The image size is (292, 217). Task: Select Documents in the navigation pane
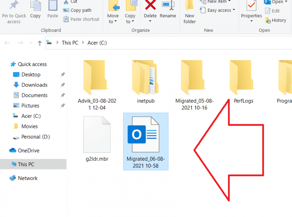30,95
